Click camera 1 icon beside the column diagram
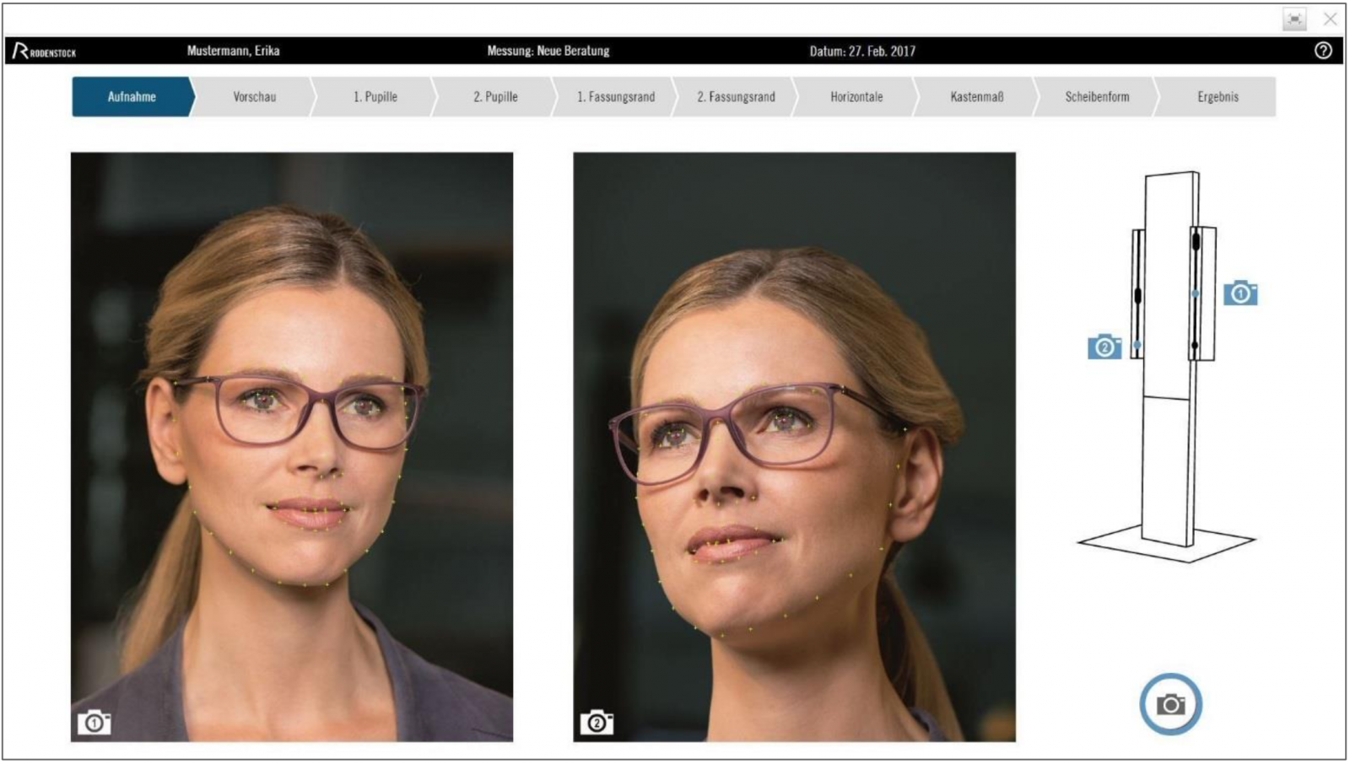Screen dimensions: 1350x764 pos(1240,293)
